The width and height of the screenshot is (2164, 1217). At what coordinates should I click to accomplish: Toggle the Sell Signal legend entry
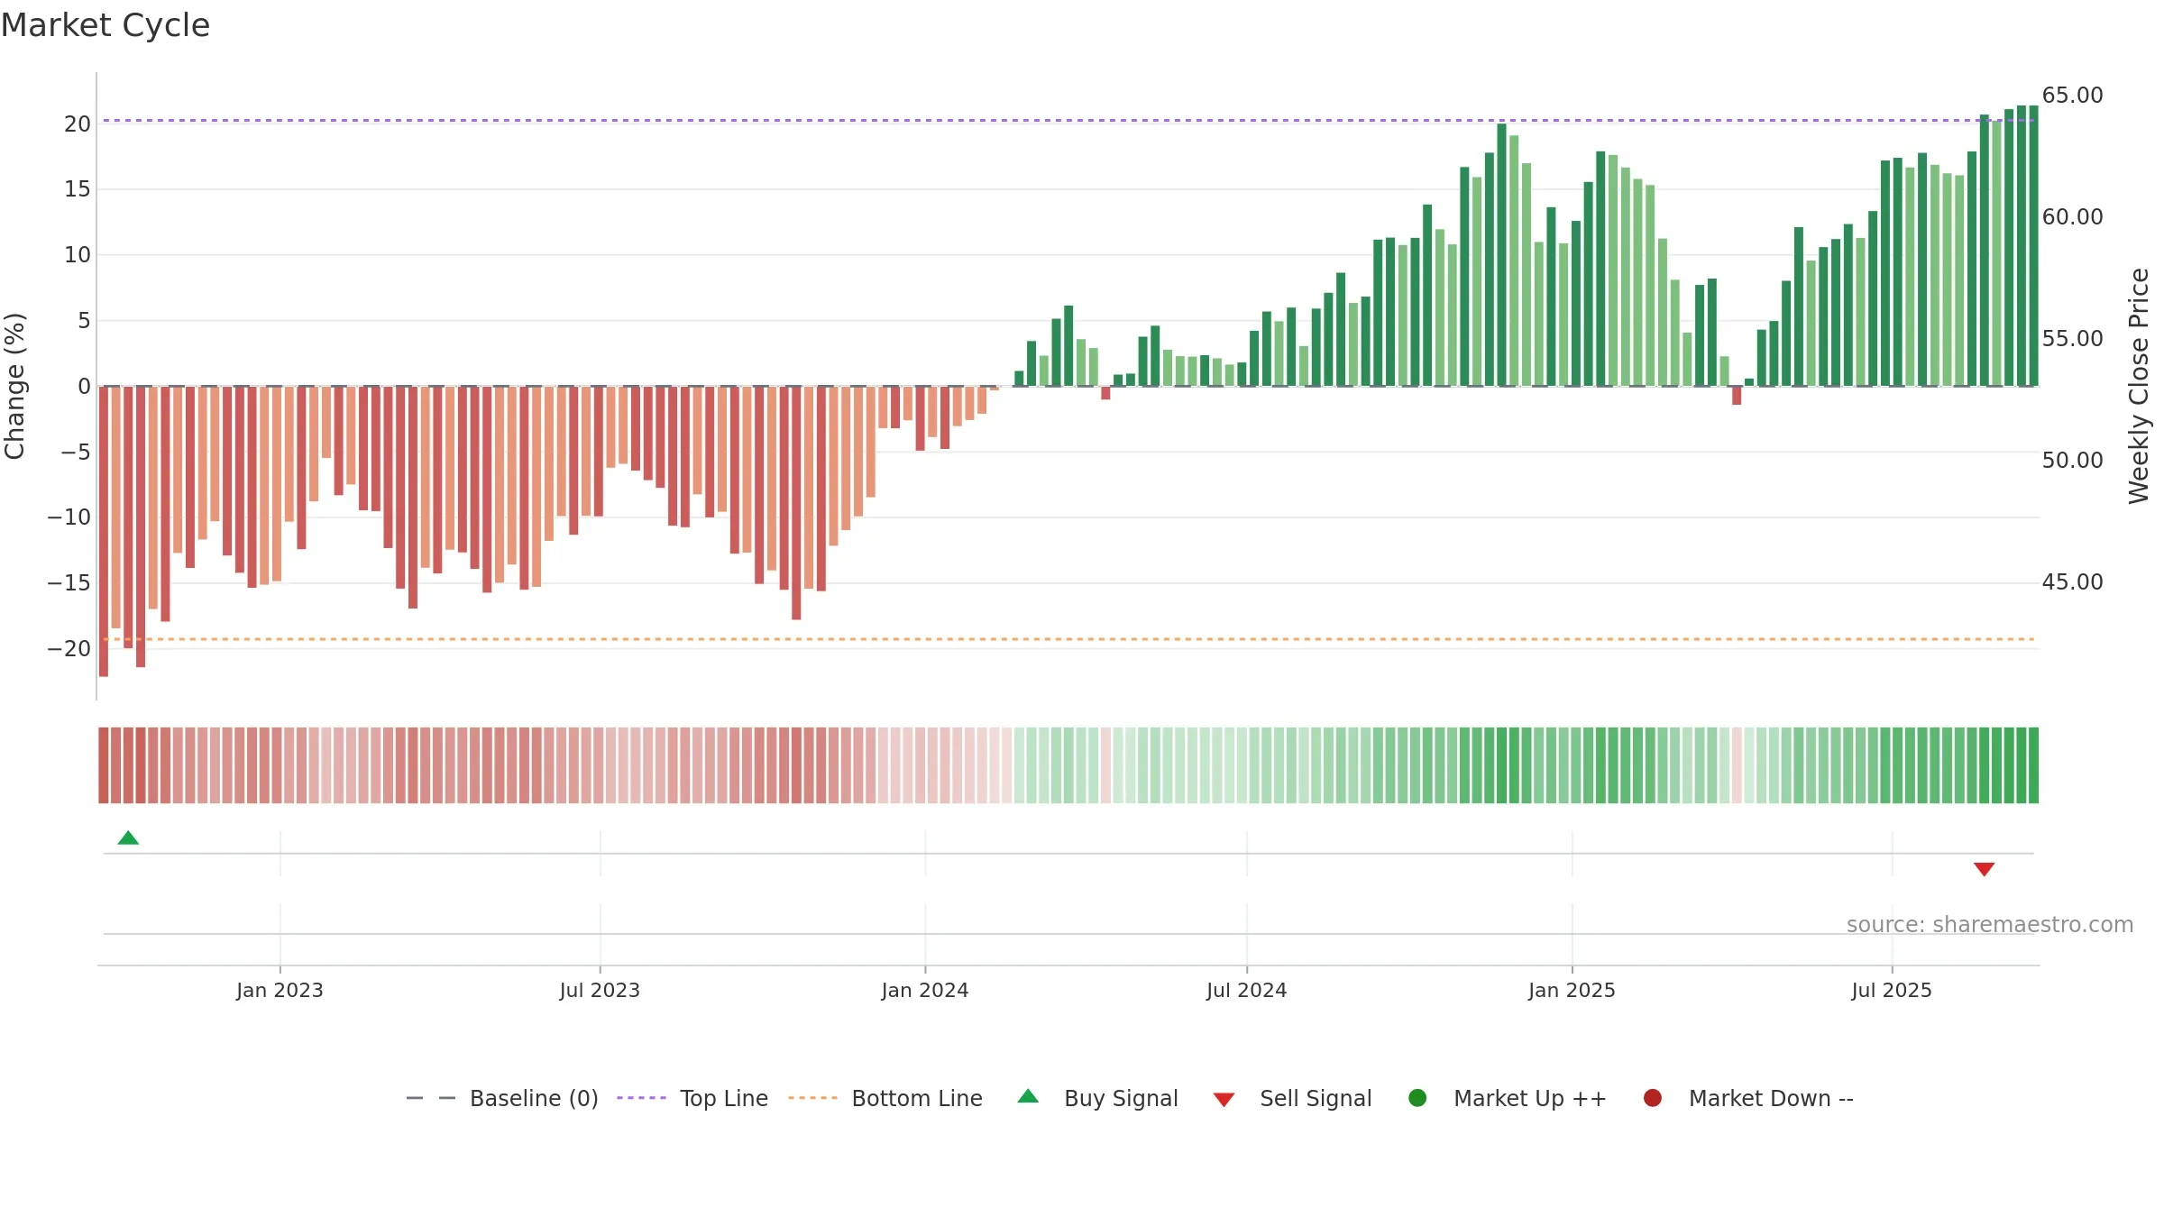click(x=1292, y=1098)
